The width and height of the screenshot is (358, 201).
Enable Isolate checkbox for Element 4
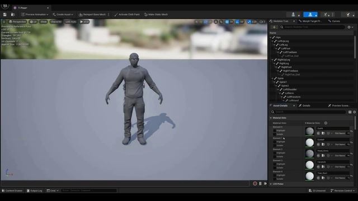[275, 179]
